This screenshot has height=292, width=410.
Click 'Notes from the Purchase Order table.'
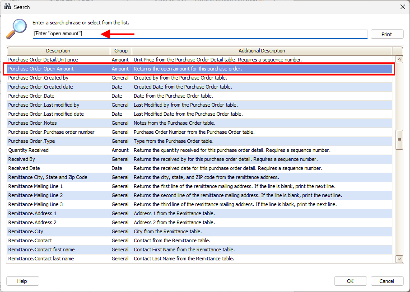point(174,123)
